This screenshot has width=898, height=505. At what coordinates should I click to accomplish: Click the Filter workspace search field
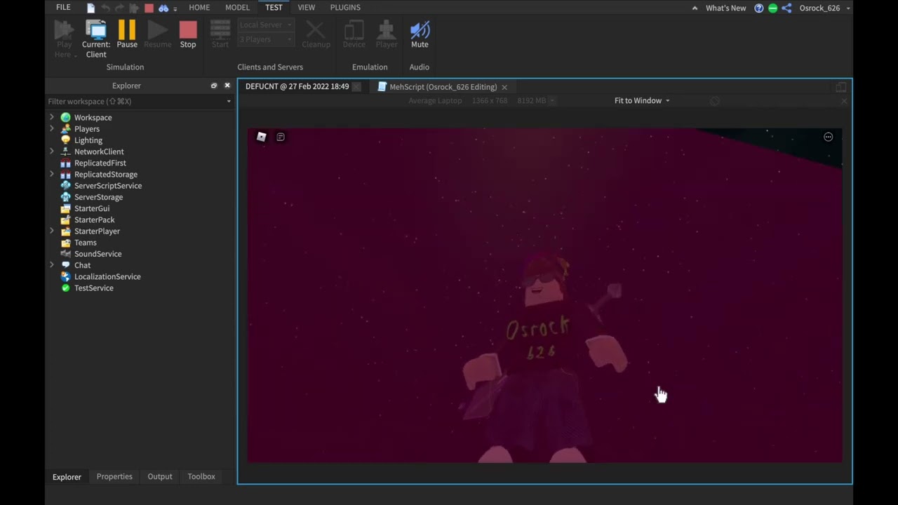[135, 101]
